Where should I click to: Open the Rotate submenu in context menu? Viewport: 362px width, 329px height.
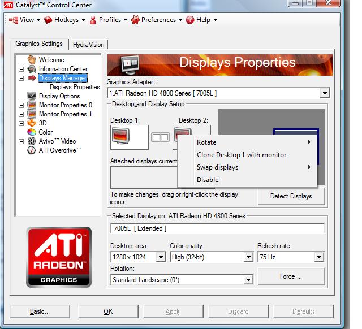pyautogui.click(x=247, y=142)
